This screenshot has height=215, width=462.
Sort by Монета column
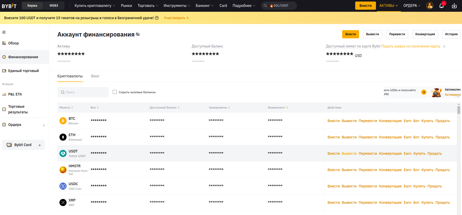66,108
